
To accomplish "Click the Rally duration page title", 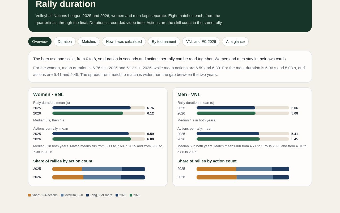I will [66, 4].
